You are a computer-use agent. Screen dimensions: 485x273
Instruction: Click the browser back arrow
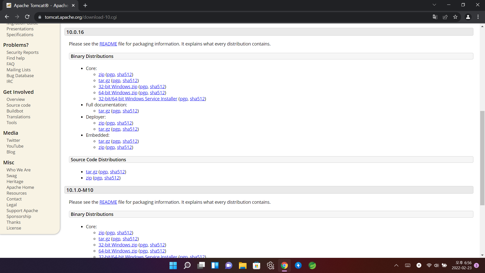[7, 17]
